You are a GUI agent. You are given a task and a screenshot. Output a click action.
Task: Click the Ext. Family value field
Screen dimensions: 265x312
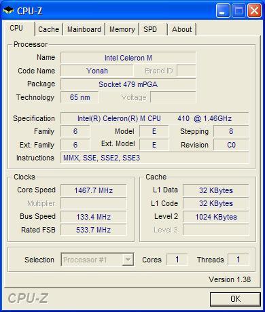pyautogui.click(x=75, y=145)
